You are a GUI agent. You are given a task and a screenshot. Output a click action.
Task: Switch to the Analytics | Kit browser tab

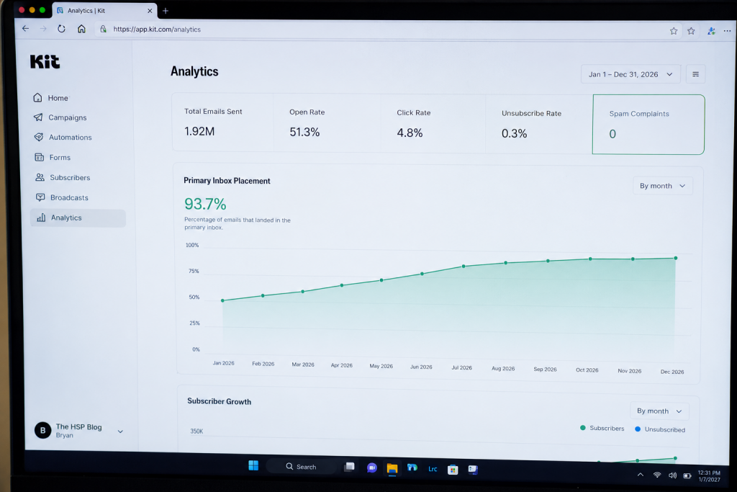[x=105, y=10]
